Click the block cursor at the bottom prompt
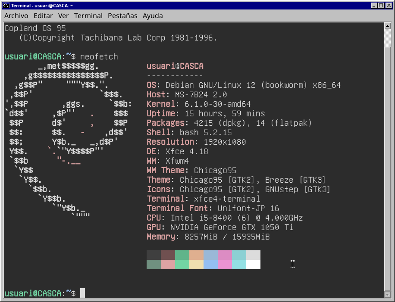This screenshot has height=302, width=395. pos(83,293)
